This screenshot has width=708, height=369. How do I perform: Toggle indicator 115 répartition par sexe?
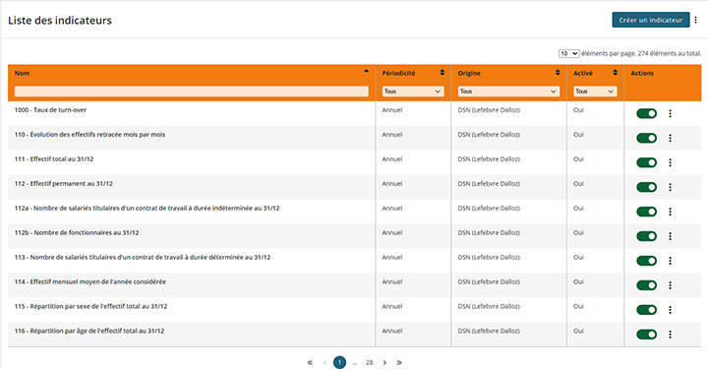[x=647, y=310]
